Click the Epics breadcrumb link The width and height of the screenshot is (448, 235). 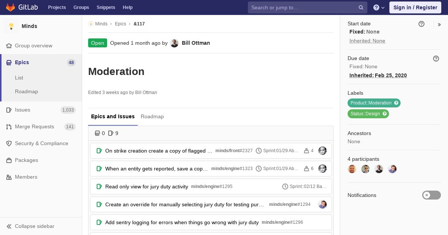pos(121,24)
